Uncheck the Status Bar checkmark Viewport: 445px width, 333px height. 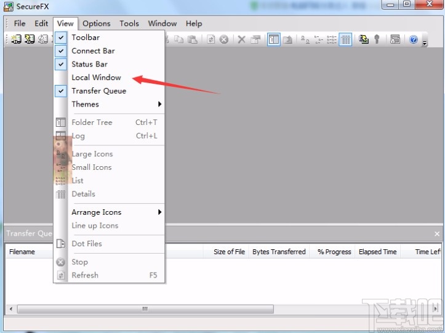click(61, 64)
